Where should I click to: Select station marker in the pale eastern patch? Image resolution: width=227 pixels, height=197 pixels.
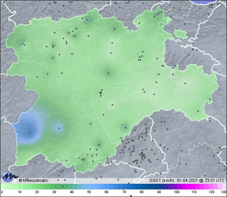pos(185,83)
